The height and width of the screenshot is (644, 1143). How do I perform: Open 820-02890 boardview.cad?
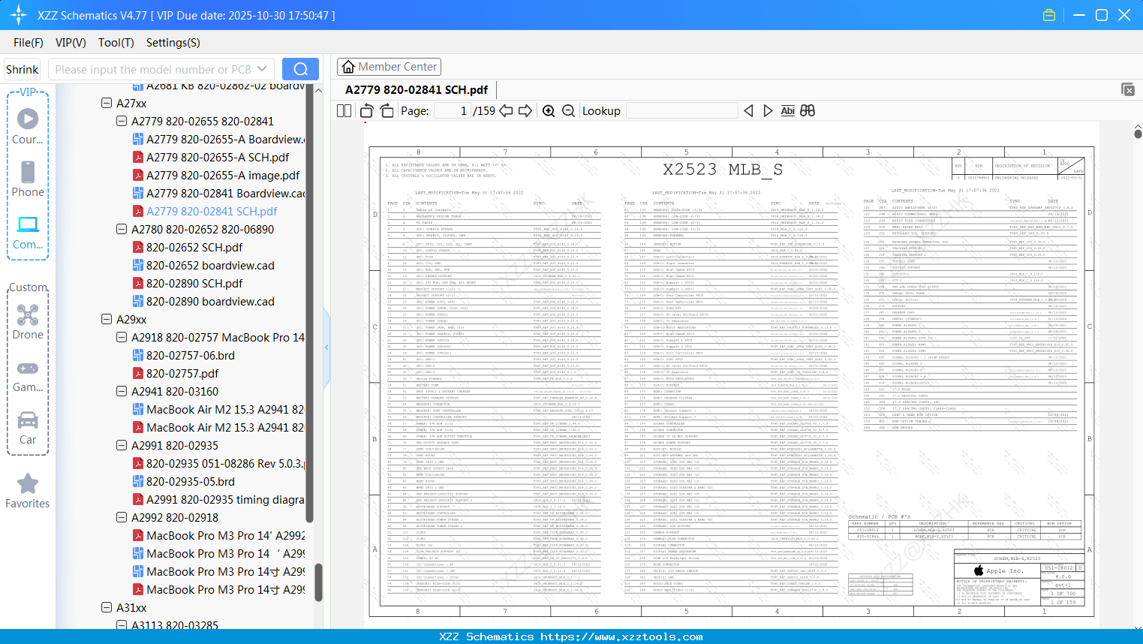(210, 301)
